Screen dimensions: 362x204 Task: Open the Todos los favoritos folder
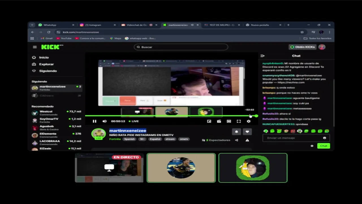pyautogui.click(x=317, y=38)
